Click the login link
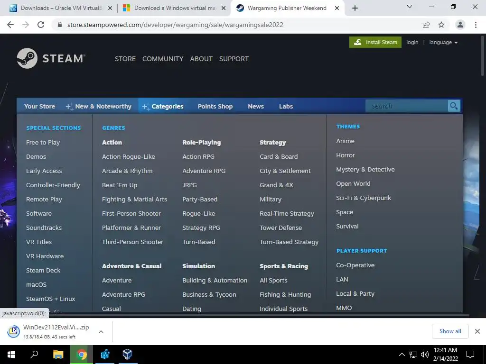486x364 pixels. (x=412, y=42)
